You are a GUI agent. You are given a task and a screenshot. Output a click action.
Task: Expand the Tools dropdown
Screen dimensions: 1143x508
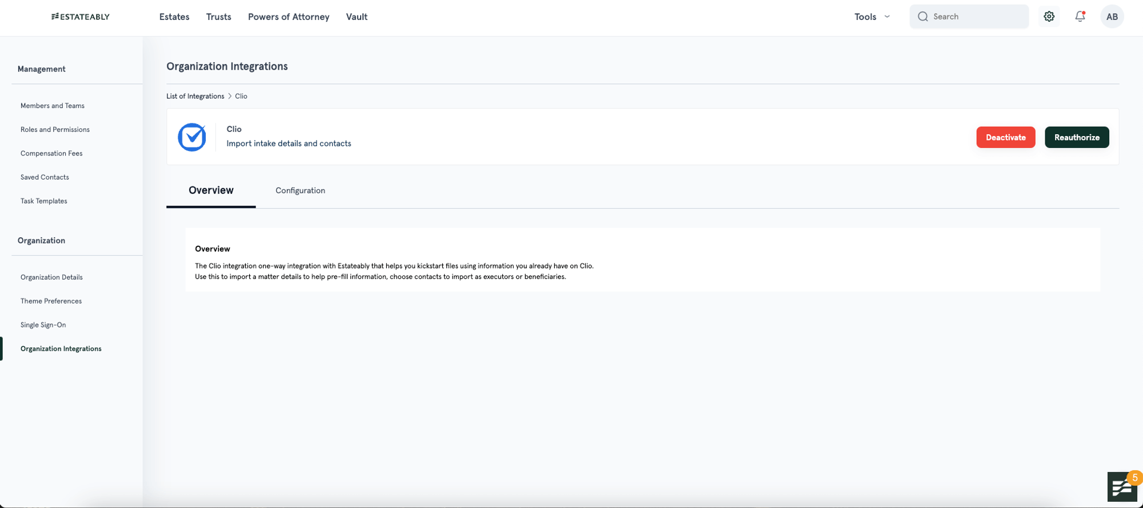pyautogui.click(x=872, y=17)
